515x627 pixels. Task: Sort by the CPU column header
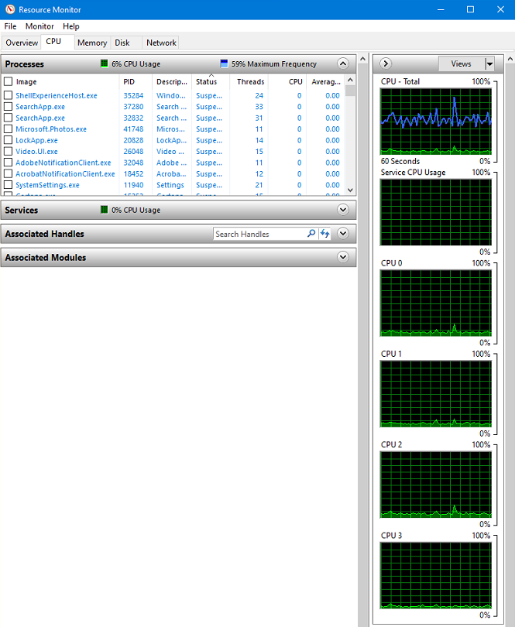coord(287,81)
